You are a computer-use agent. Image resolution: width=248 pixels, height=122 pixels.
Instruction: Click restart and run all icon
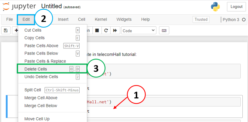[115, 31]
